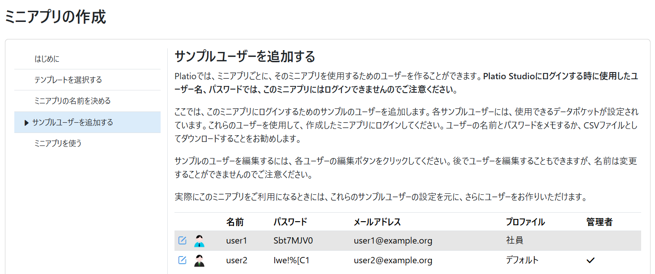Click the メールアドレス column header
The width and height of the screenshot is (655, 274).
coord(377,222)
